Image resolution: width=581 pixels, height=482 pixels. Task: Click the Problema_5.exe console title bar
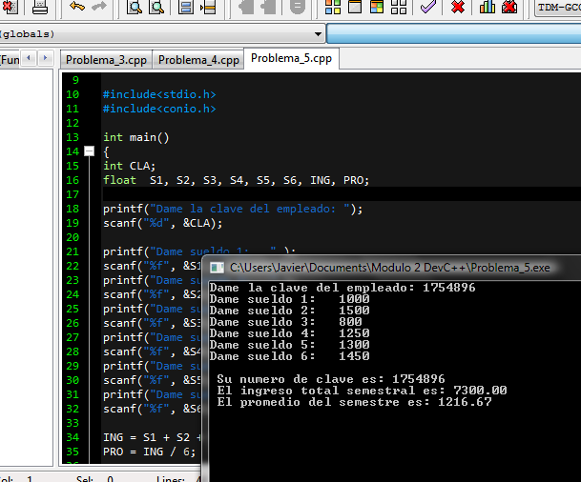(393, 268)
